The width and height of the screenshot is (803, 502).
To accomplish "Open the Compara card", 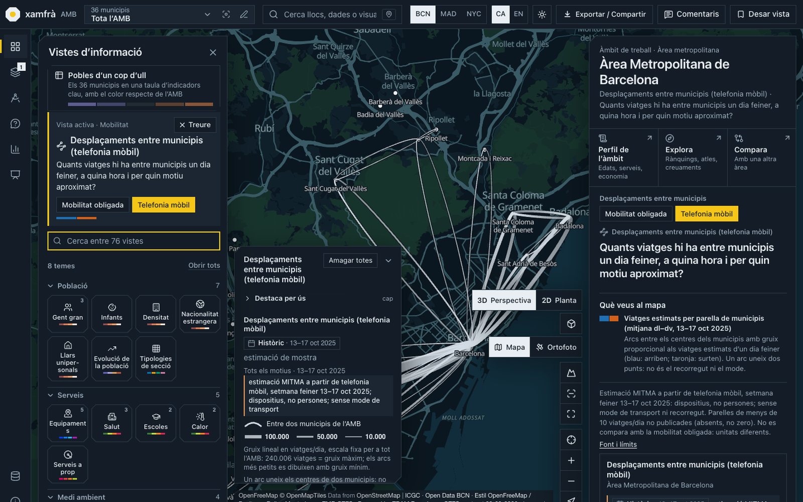I will point(761,158).
